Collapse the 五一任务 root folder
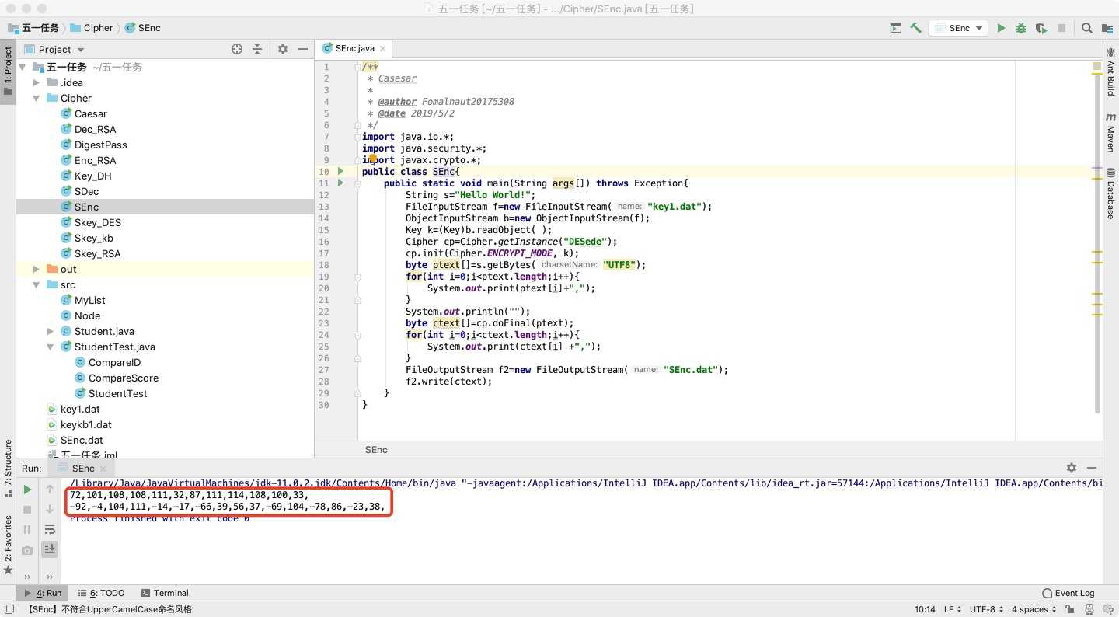Image resolution: width=1119 pixels, height=617 pixels. click(x=23, y=67)
